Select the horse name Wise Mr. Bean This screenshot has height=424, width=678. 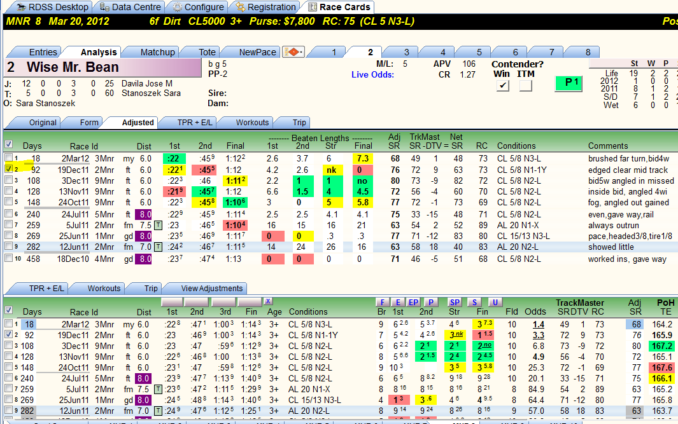pos(73,67)
